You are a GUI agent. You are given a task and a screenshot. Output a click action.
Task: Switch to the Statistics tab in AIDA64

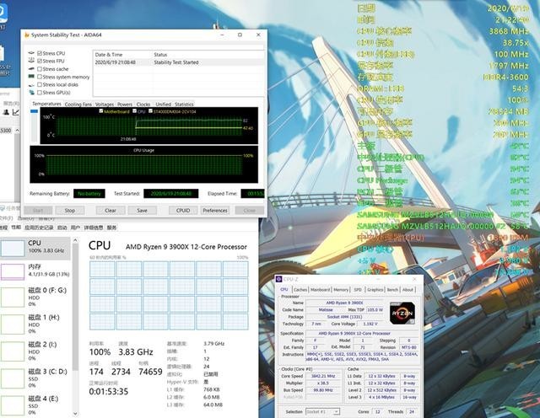pos(184,104)
